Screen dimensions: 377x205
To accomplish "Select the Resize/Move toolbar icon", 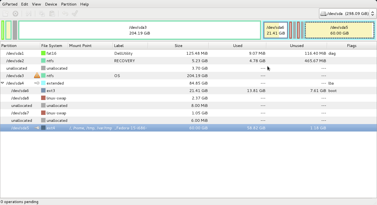I will pos(28,13).
